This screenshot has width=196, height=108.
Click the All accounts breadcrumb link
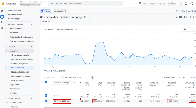point(24,2)
